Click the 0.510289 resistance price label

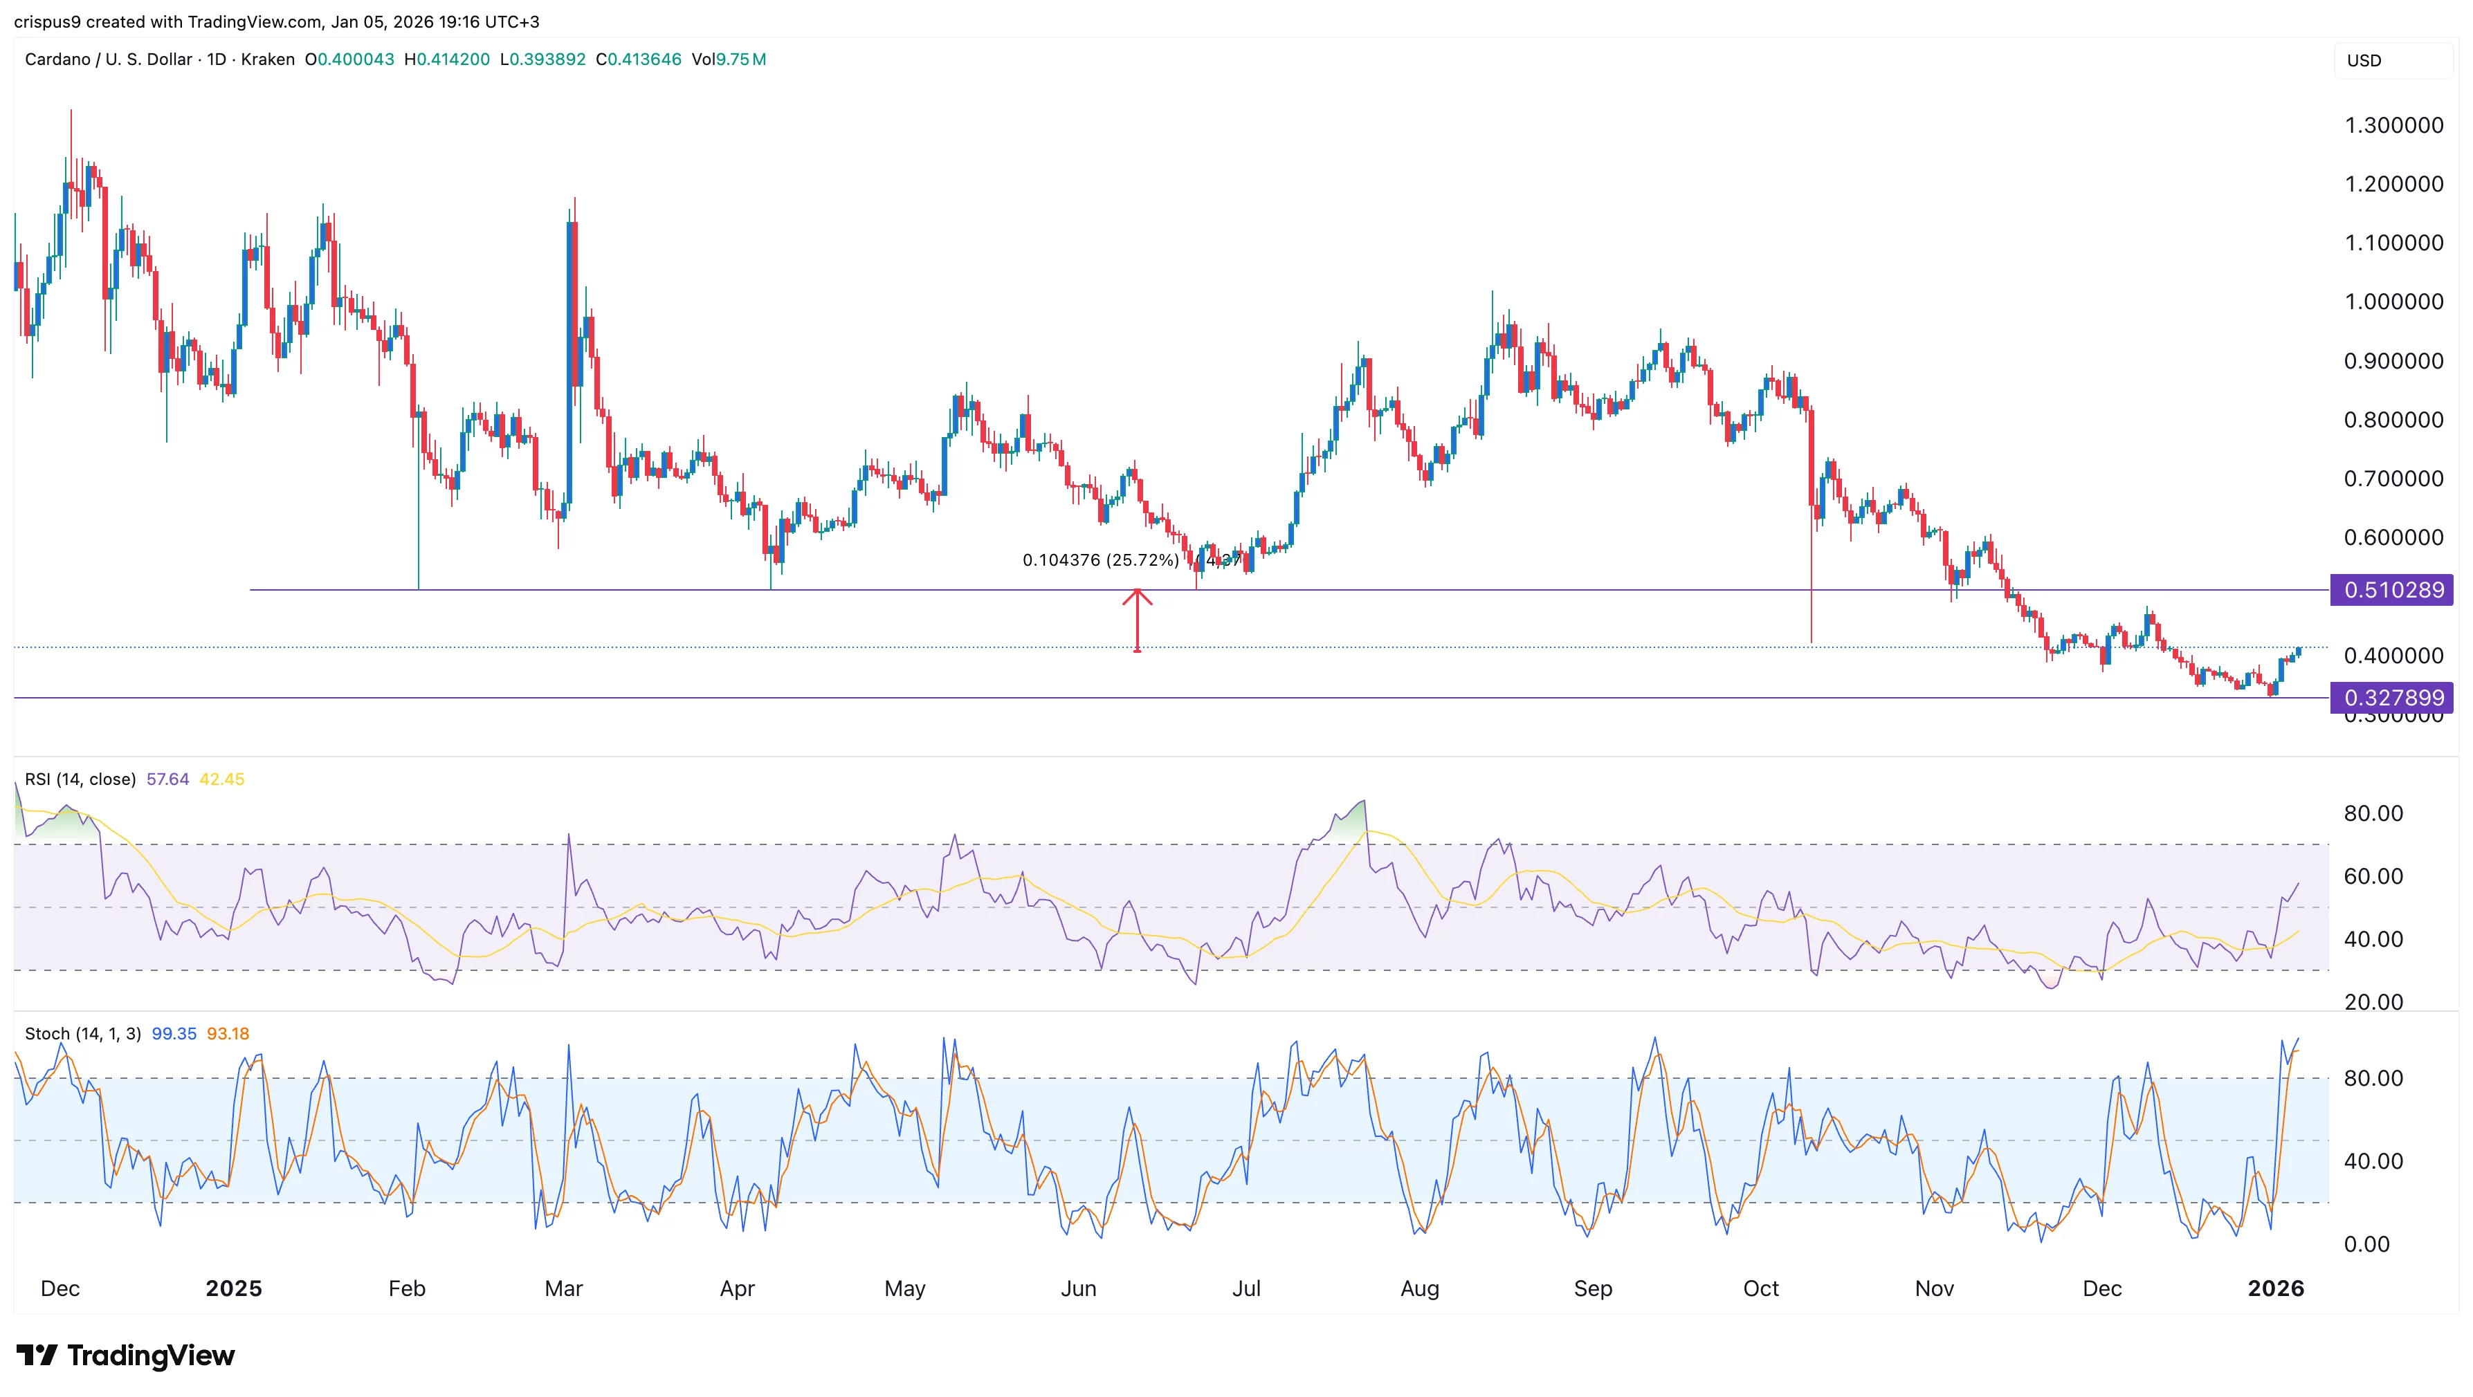click(x=2392, y=590)
